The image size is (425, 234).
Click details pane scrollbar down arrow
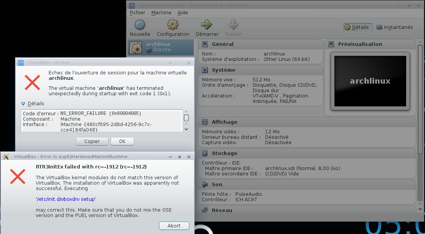click(420, 209)
